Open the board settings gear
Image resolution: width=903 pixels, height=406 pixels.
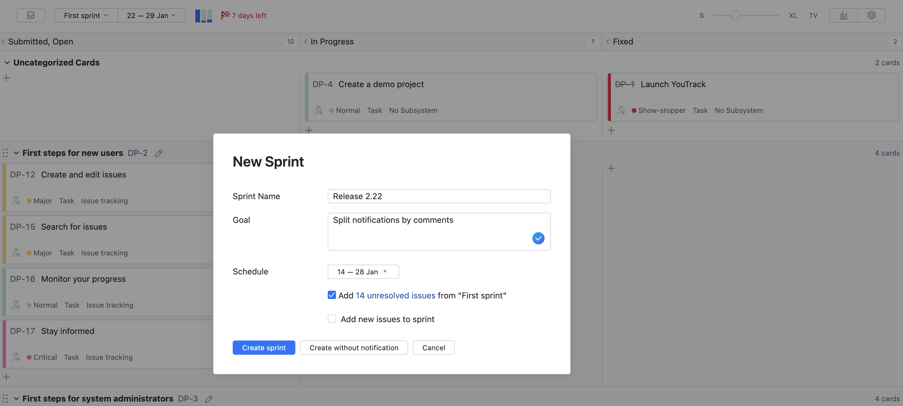872,15
